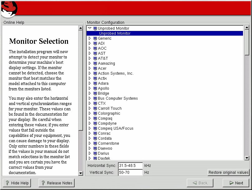Select the Darius manufacturer row

[x=165, y=153]
